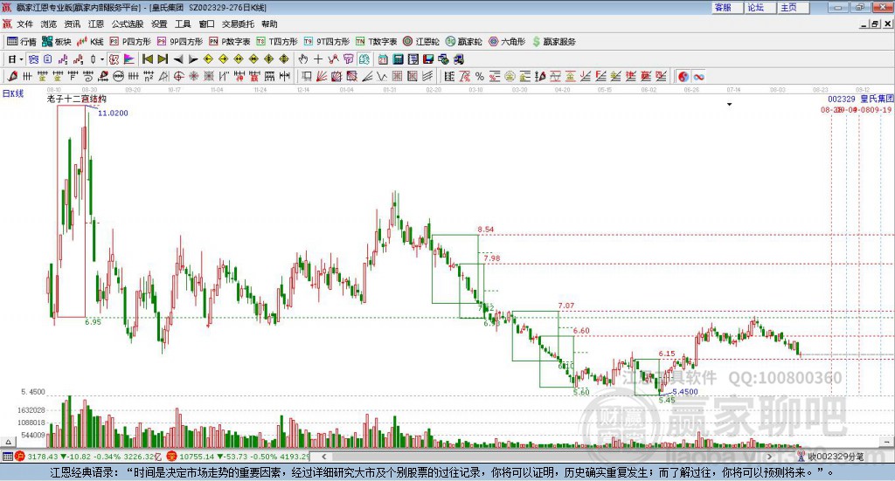Select the crosshair cursor tool
895x481 pixels.
pyautogui.click(x=318, y=59)
